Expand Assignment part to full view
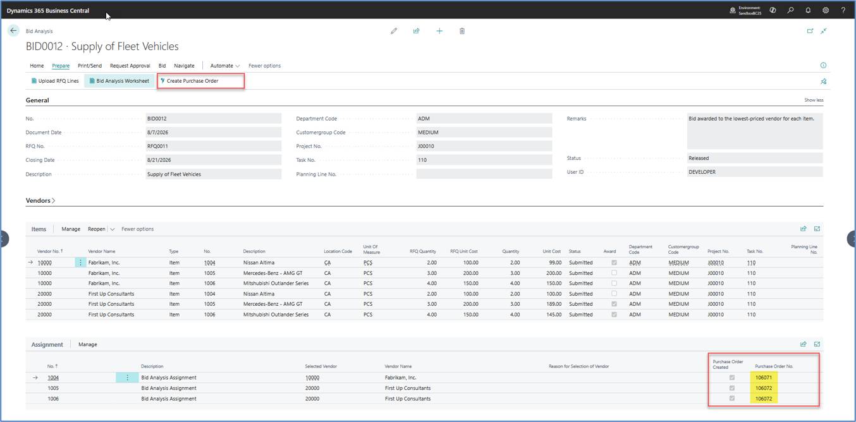The width and height of the screenshot is (856, 422). [x=817, y=344]
